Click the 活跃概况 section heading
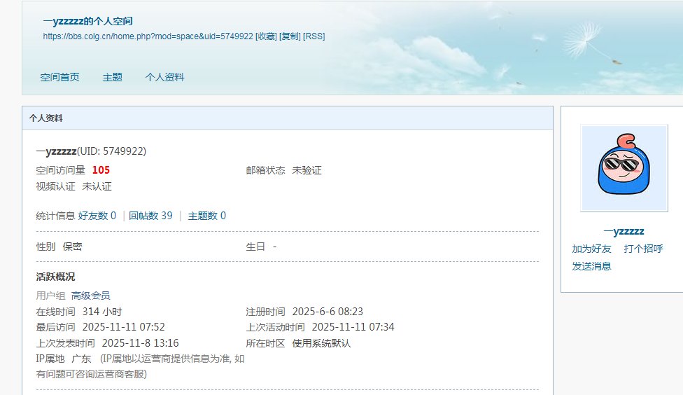 click(x=55, y=277)
